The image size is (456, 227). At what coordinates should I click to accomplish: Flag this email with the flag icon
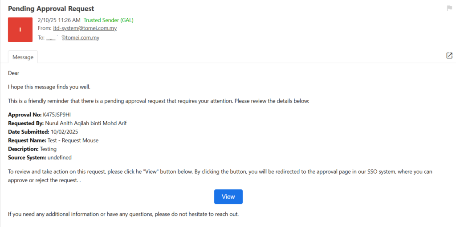click(449, 8)
